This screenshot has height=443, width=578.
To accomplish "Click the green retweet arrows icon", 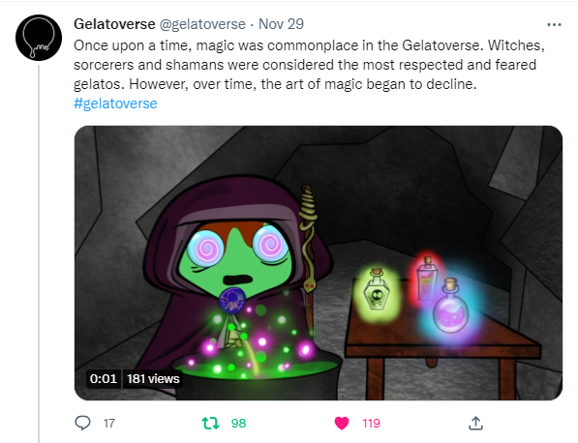I will coord(210,423).
